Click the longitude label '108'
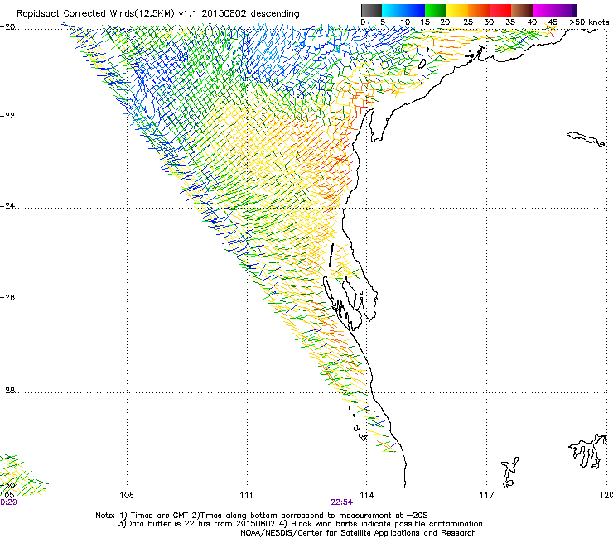The width and height of the screenshot is (613, 538). coord(127,496)
